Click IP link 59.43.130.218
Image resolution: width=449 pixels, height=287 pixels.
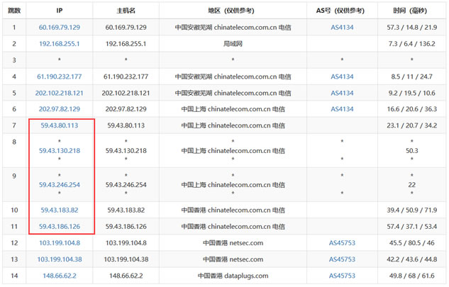click(59, 150)
